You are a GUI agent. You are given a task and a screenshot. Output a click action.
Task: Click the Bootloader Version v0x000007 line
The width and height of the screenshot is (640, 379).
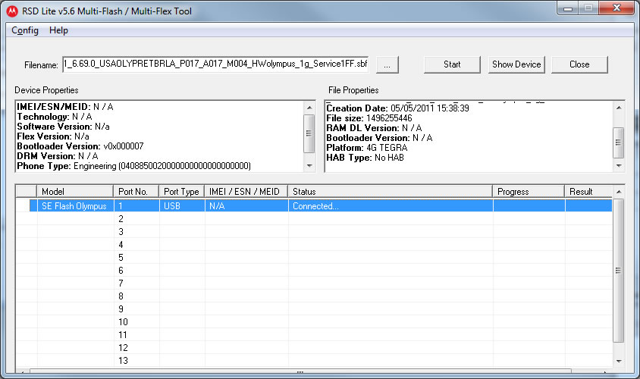coord(80,146)
